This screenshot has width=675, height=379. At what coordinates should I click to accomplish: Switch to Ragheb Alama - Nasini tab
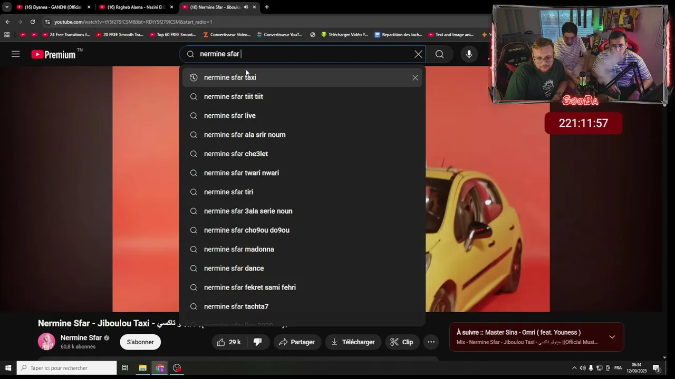coord(134,7)
